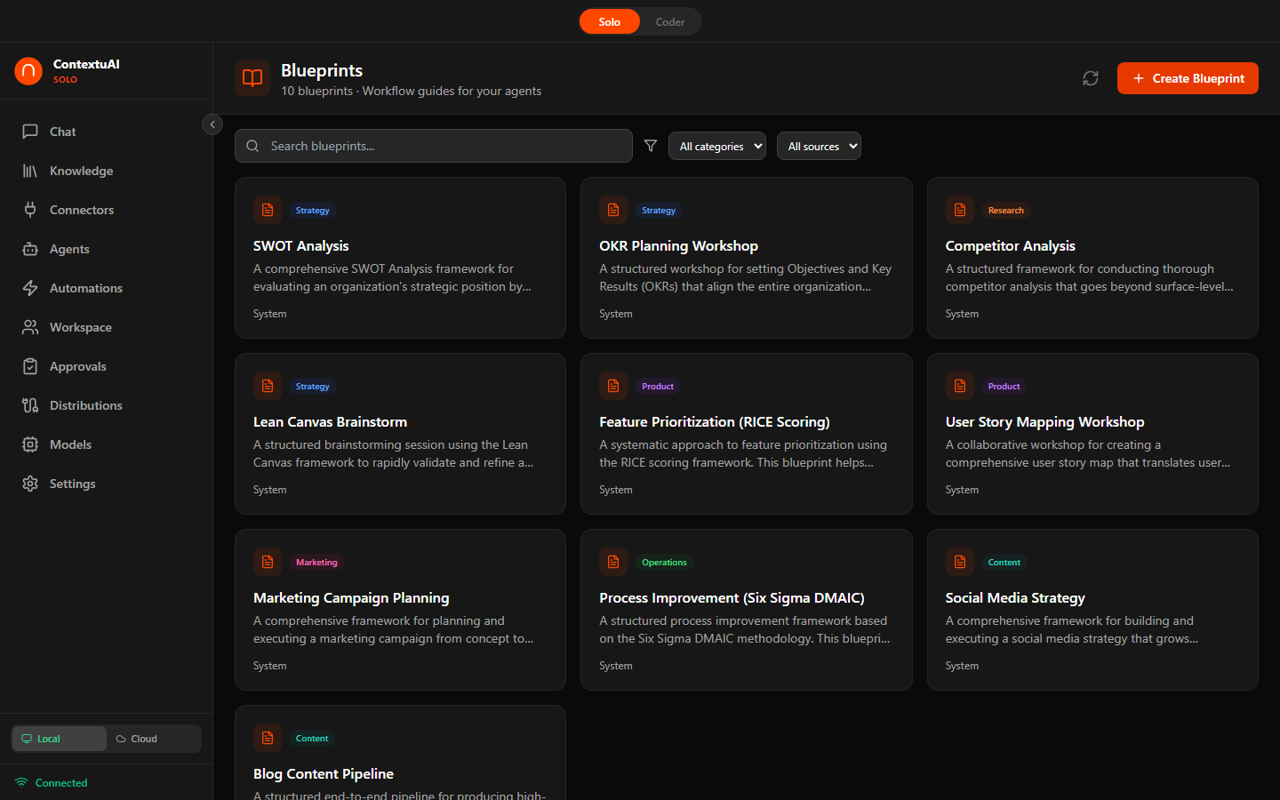Click the OKR Planning Workshop document icon
This screenshot has width=1280, height=800.
pyautogui.click(x=613, y=210)
